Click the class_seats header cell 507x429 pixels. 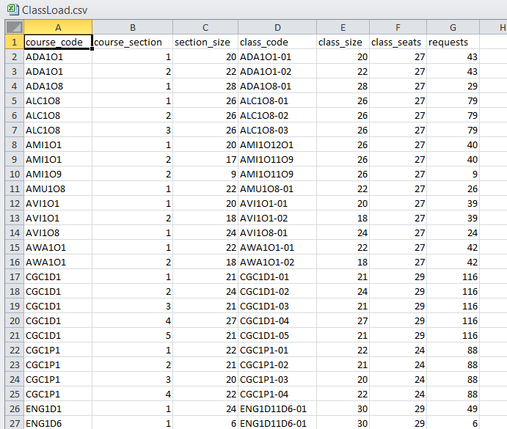coord(398,42)
